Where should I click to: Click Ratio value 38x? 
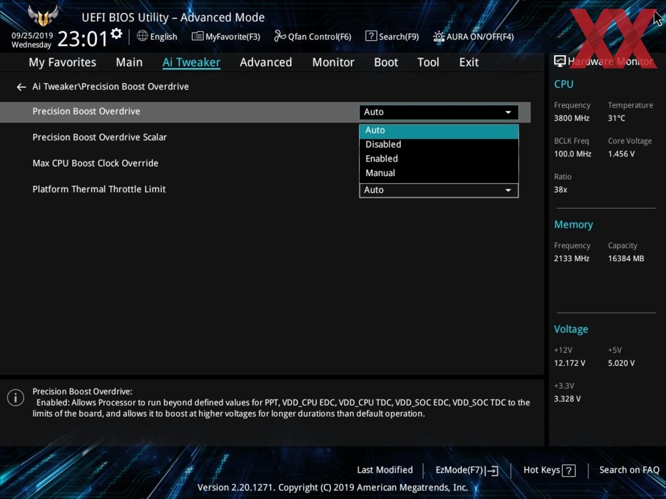click(560, 190)
